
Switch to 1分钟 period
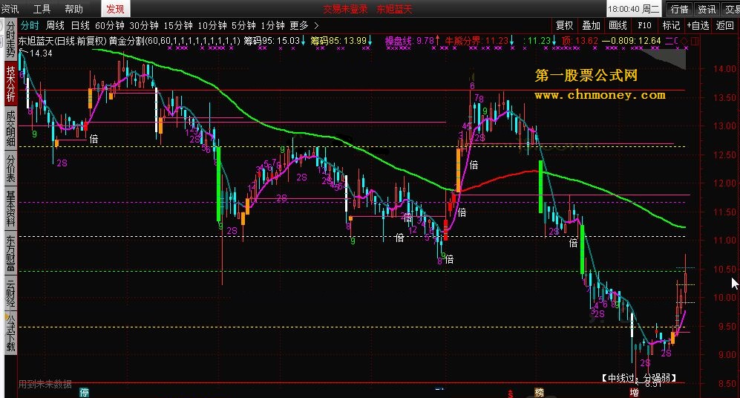point(273,25)
